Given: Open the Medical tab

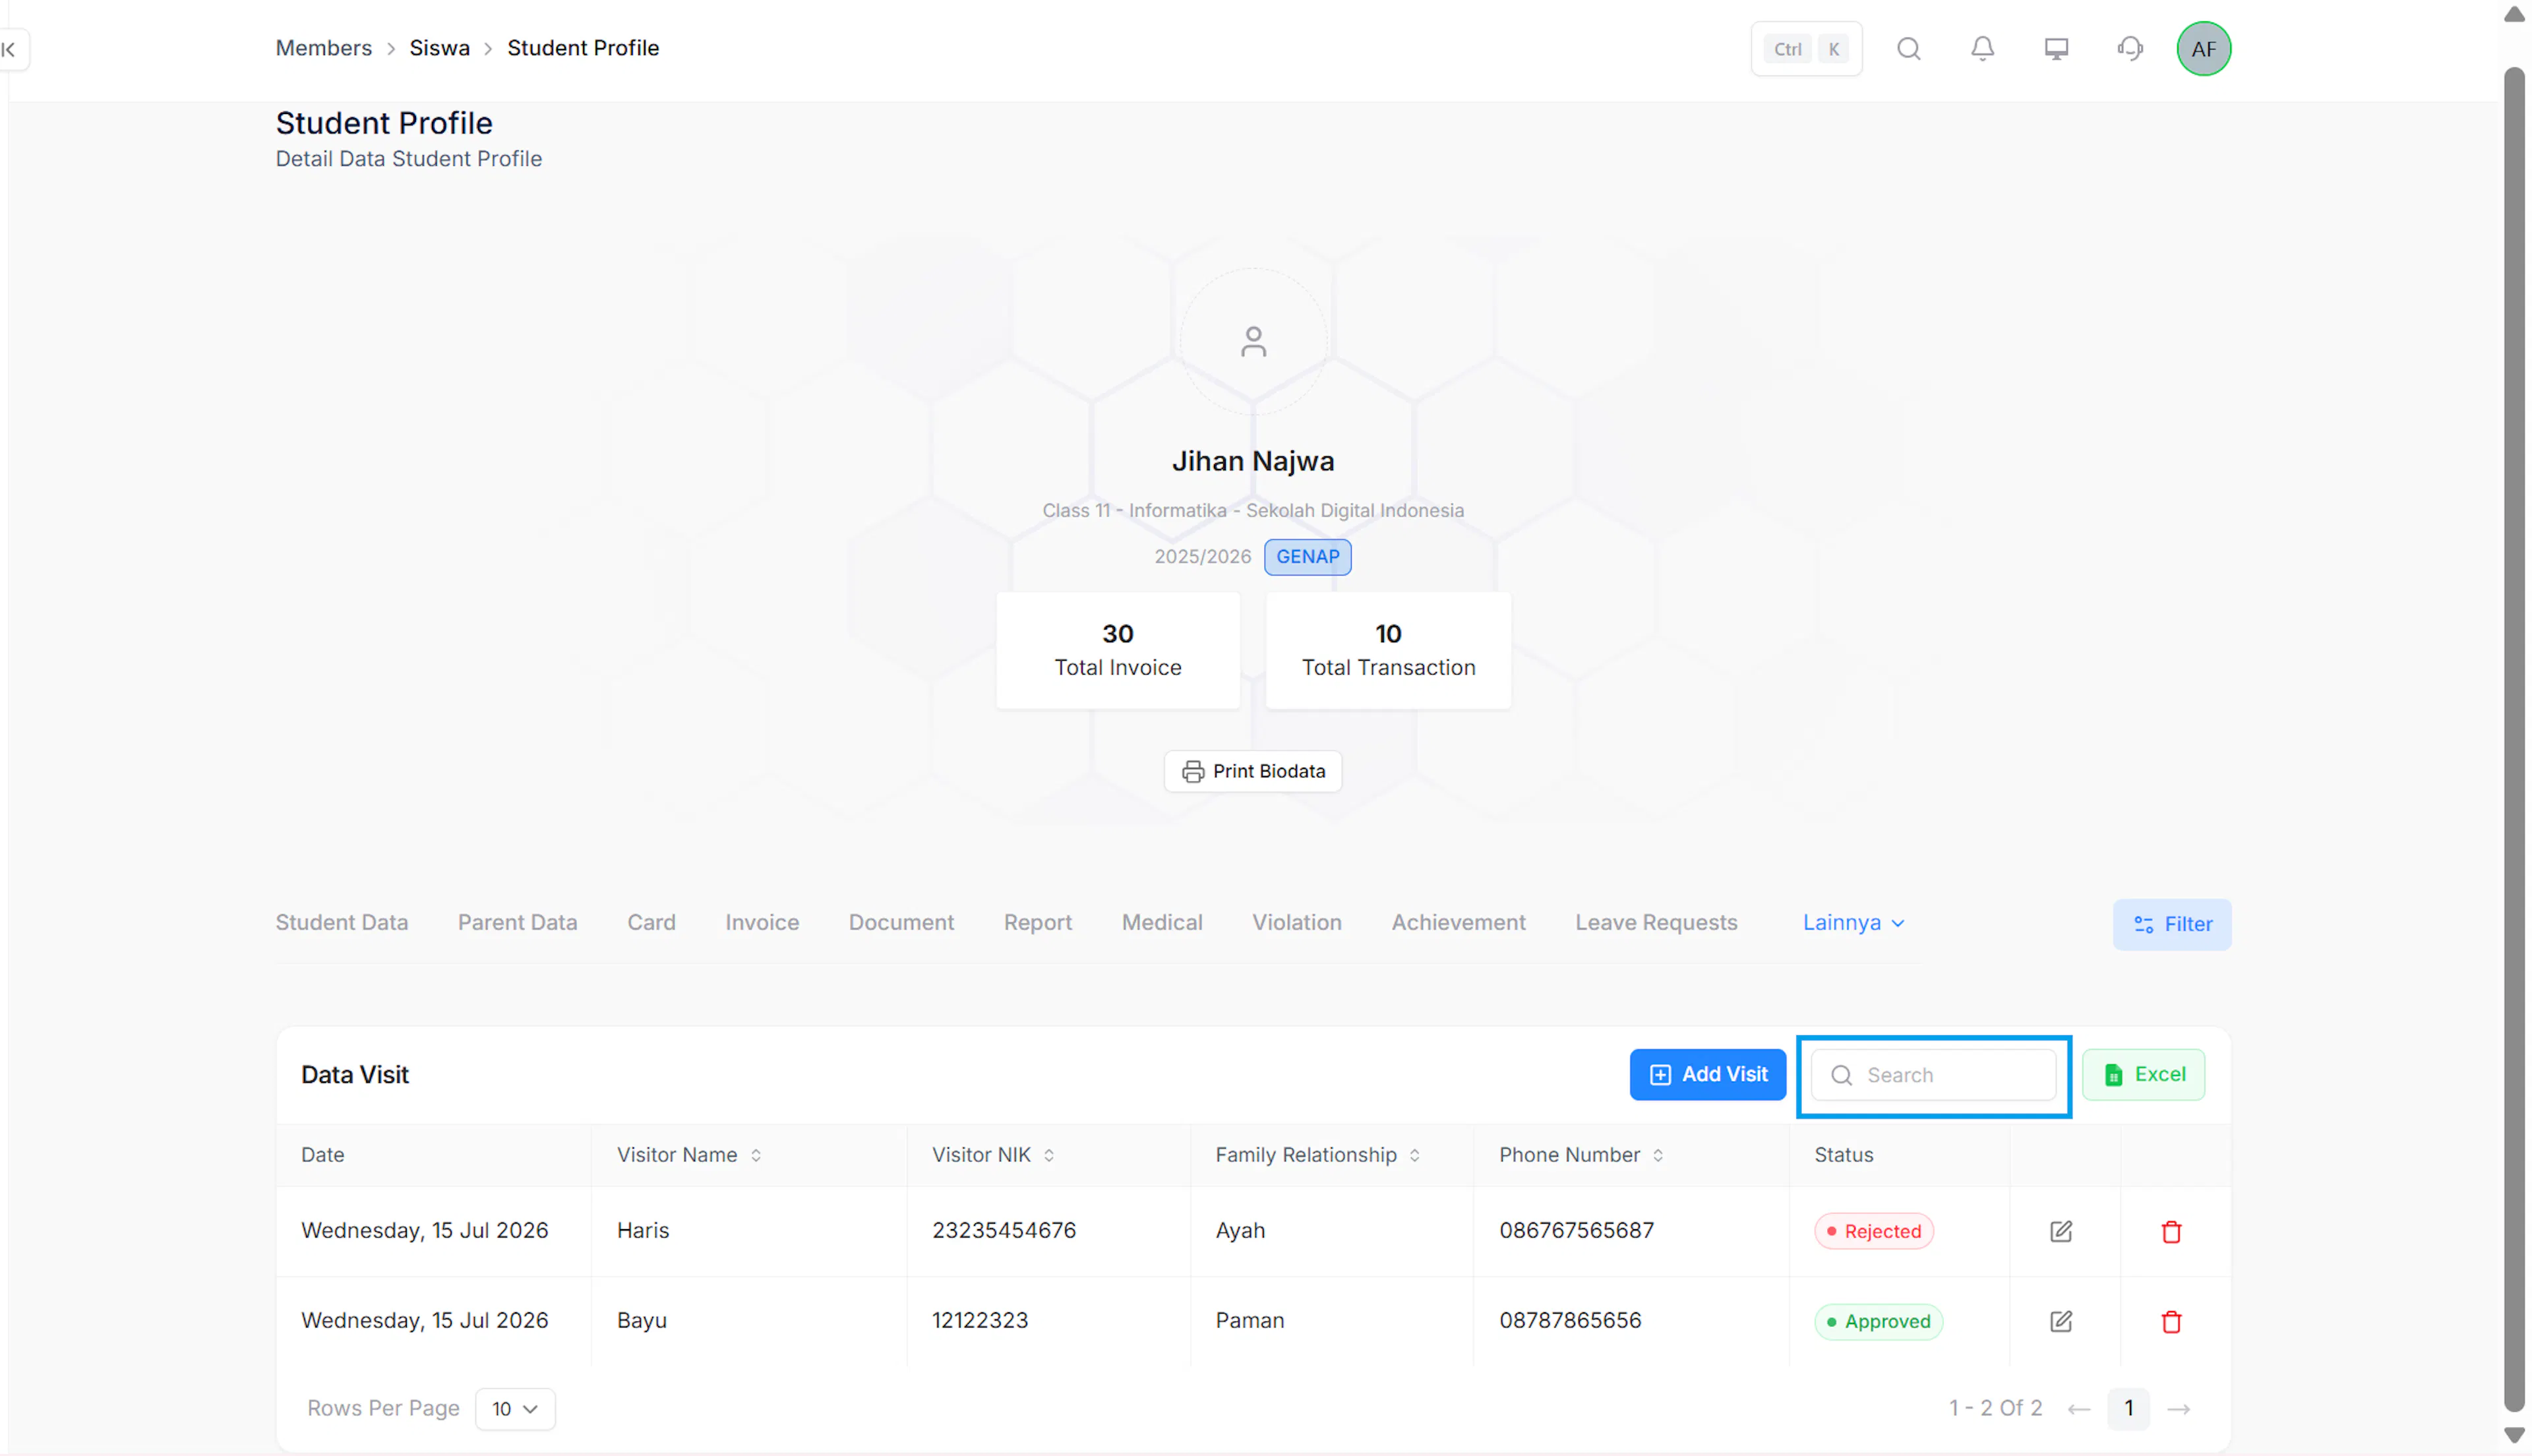Looking at the screenshot, I should click(1162, 923).
